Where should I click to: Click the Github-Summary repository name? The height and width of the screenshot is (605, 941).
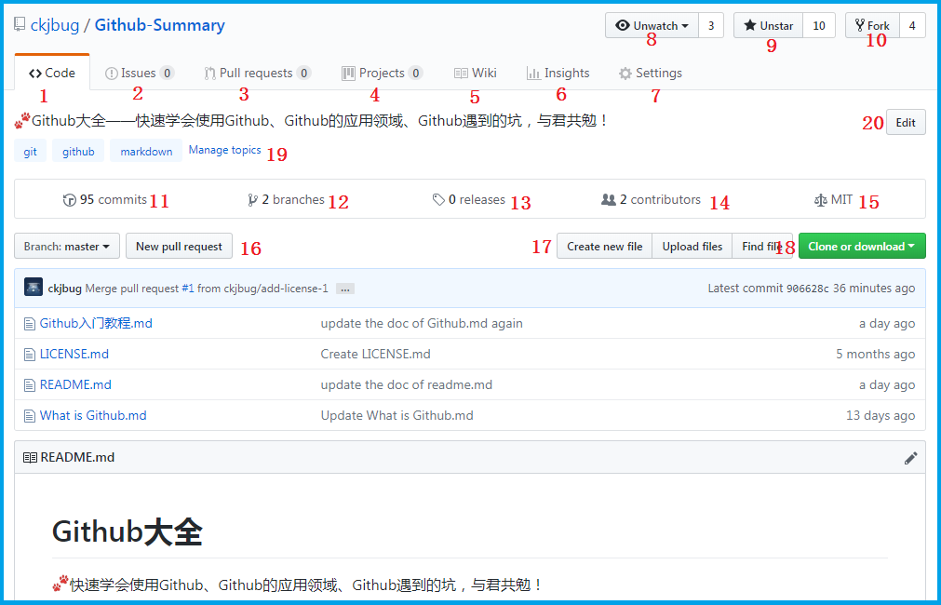160,25
